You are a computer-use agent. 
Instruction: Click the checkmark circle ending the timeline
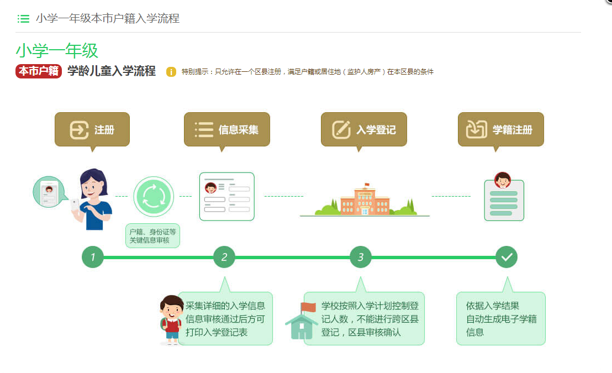point(506,257)
